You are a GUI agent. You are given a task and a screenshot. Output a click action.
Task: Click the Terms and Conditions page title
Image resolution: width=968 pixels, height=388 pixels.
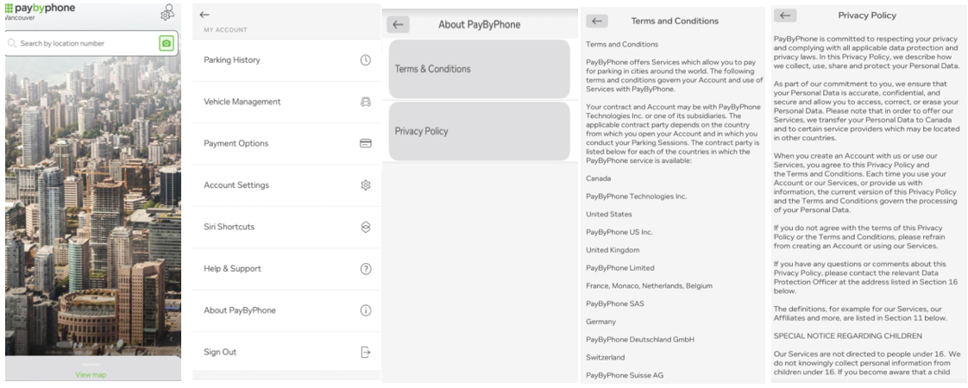(675, 21)
